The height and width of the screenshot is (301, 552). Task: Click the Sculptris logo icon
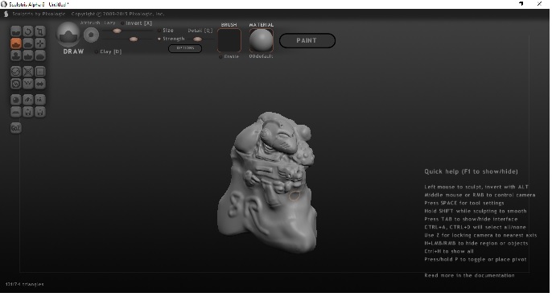pyautogui.click(x=6, y=14)
